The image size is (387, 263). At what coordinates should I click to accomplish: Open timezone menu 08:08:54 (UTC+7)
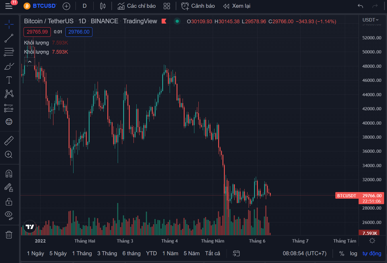[305, 254]
